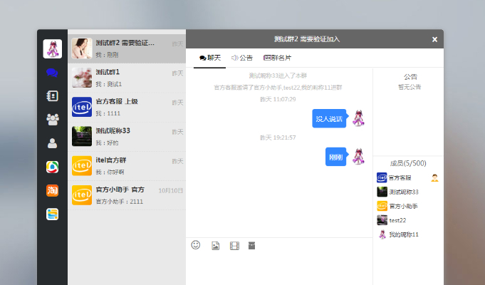The height and width of the screenshot is (285, 485).
Task: Close the chat panel with X button
Action: coord(434,39)
